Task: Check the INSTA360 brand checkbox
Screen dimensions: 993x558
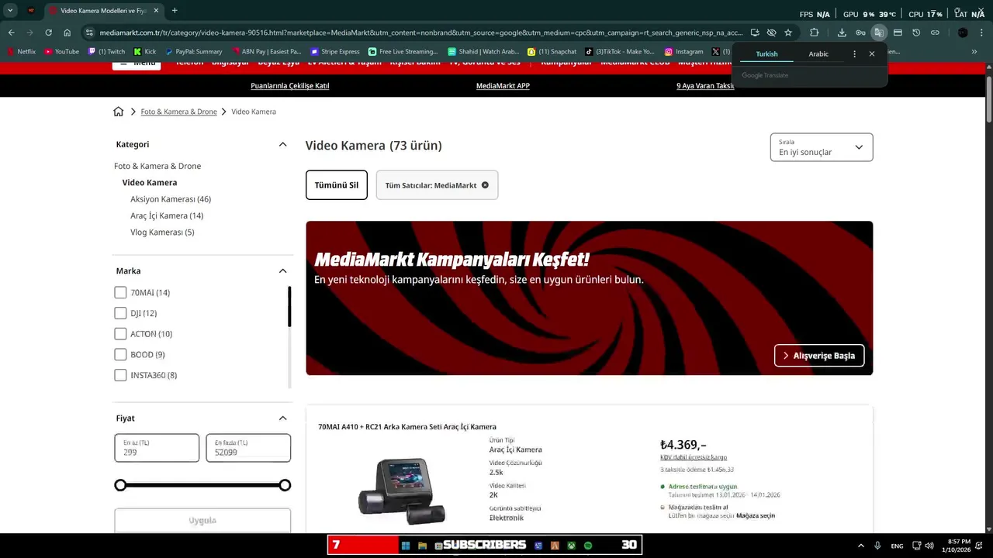Action: coord(120,375)
